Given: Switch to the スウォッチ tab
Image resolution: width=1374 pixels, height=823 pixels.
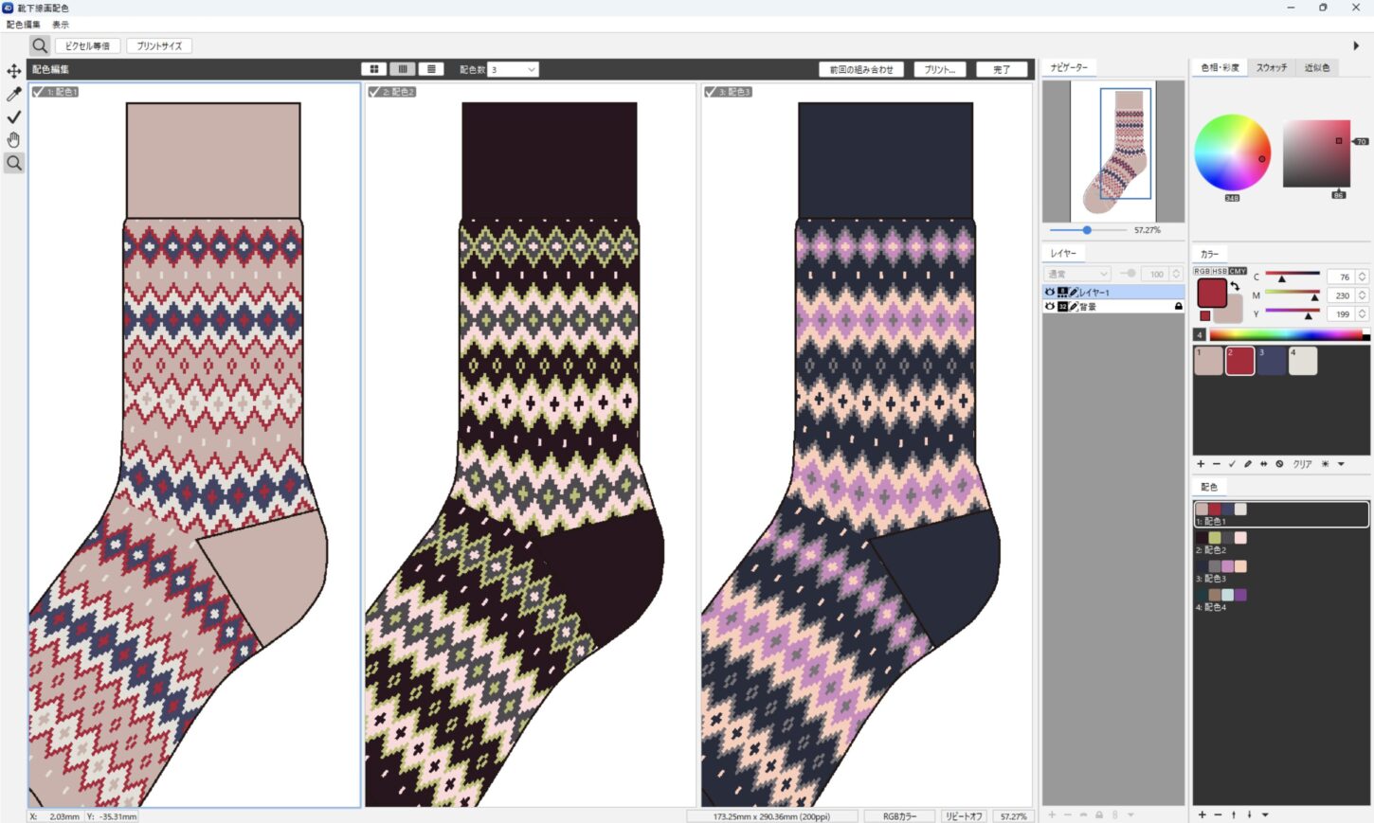Looking at the screenshot, I should click(1271, 68).
